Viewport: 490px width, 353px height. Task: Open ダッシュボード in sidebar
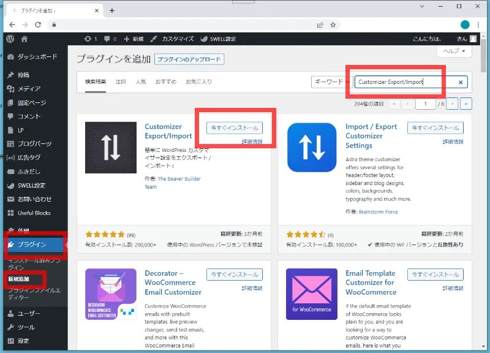32,56
